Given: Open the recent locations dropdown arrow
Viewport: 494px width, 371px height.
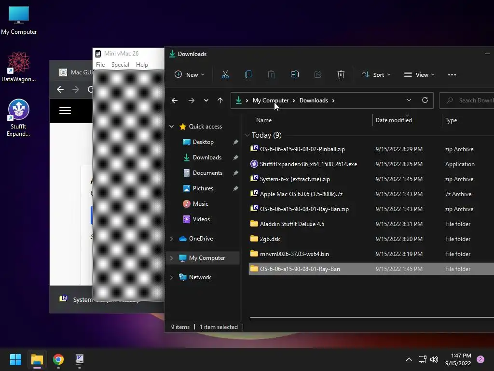Looking at the screenshot, I should [x=206, y=100].
